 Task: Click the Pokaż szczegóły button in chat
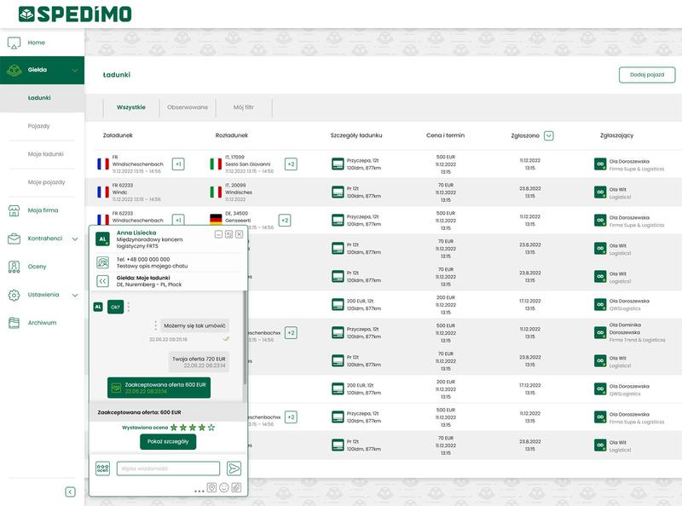[x=168, y=442]
